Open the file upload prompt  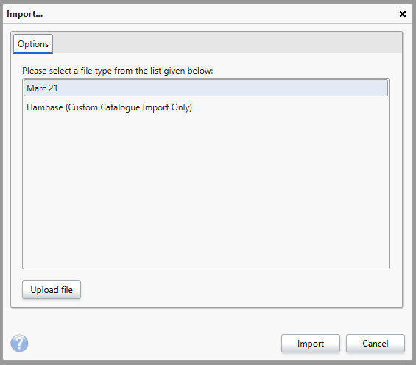point(52,290)
